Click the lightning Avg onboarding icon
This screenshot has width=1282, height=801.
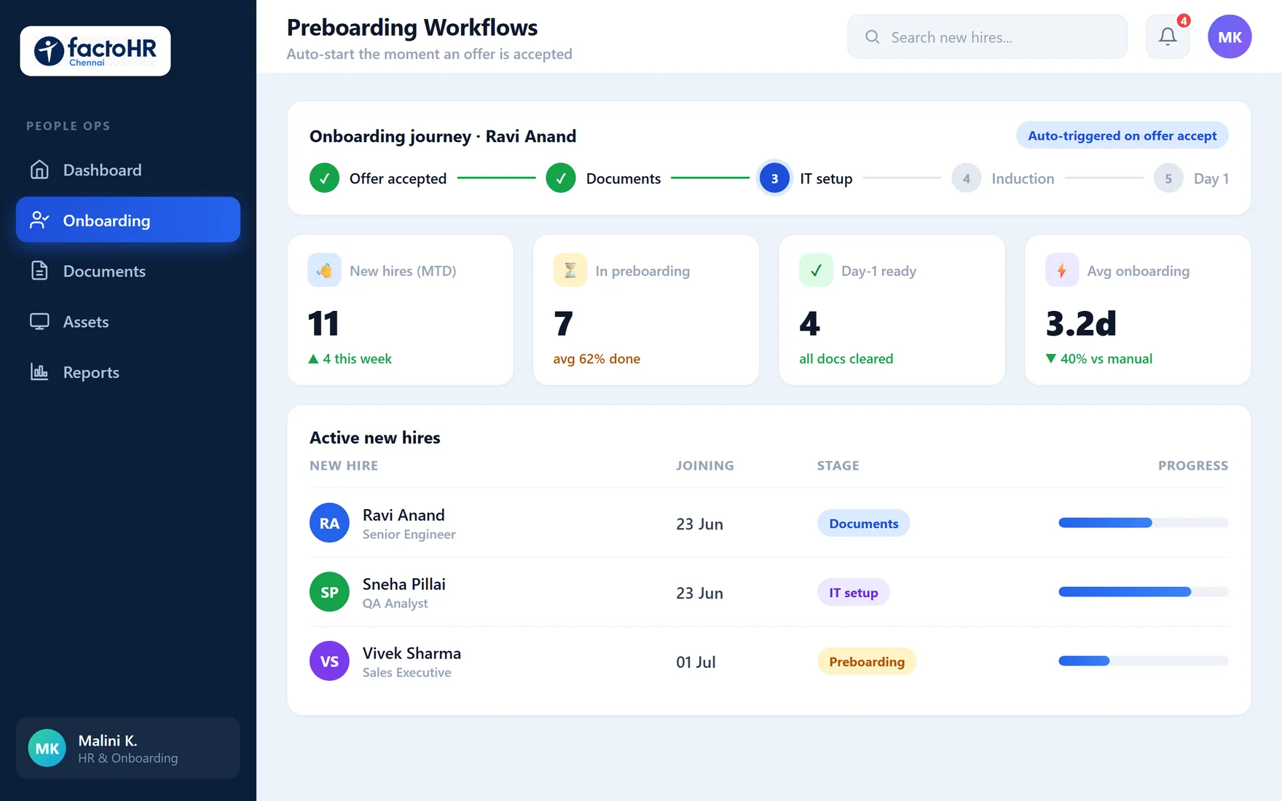click(x=1062, y=270)
